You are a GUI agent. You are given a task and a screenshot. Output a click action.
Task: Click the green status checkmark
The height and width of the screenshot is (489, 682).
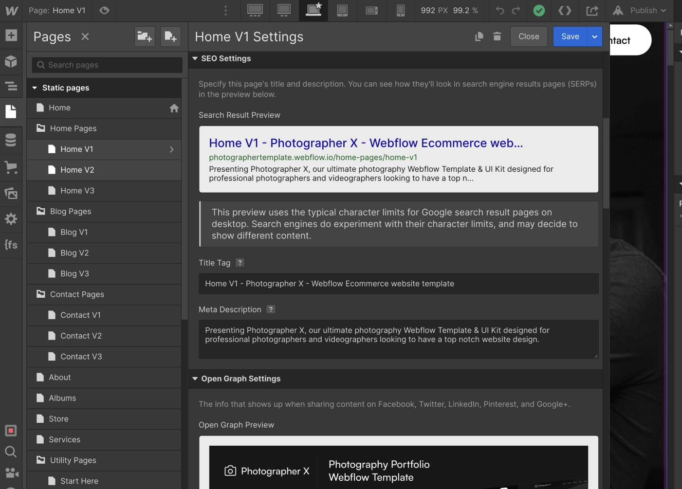click(539, 10)
